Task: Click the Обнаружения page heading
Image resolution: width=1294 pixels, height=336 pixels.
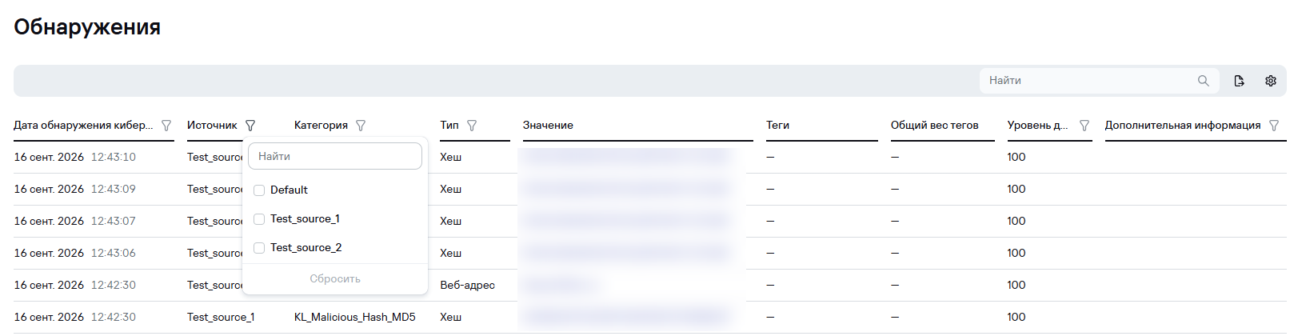Action: (x=87, y=27)
